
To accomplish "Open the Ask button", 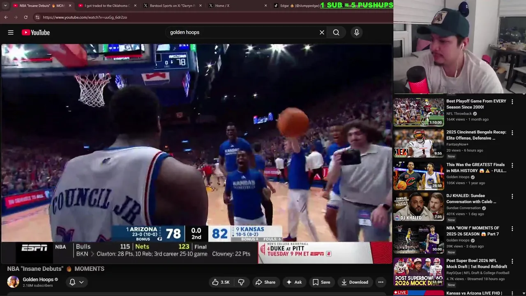I will point(294,282).
